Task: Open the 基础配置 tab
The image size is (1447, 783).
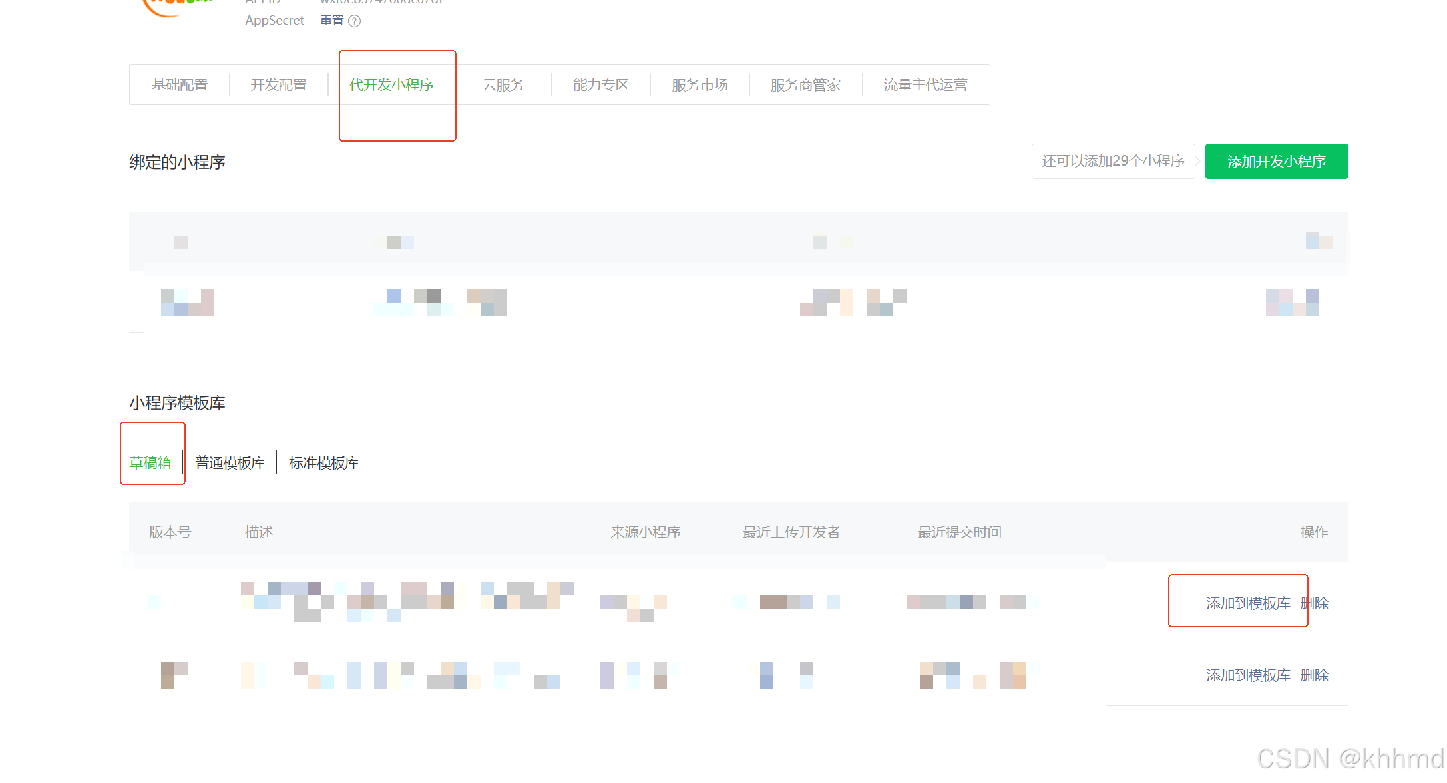Action: 180,85
